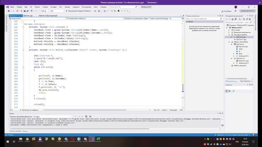Open the Файл menu
Screen dimensions: 262x147
(x=12, y=7)
